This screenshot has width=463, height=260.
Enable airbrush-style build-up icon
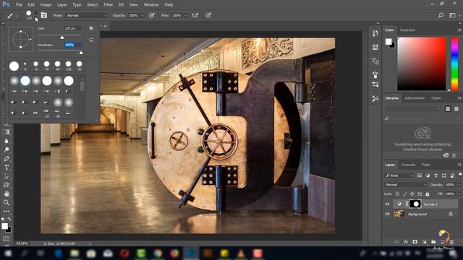click(195, 15)
